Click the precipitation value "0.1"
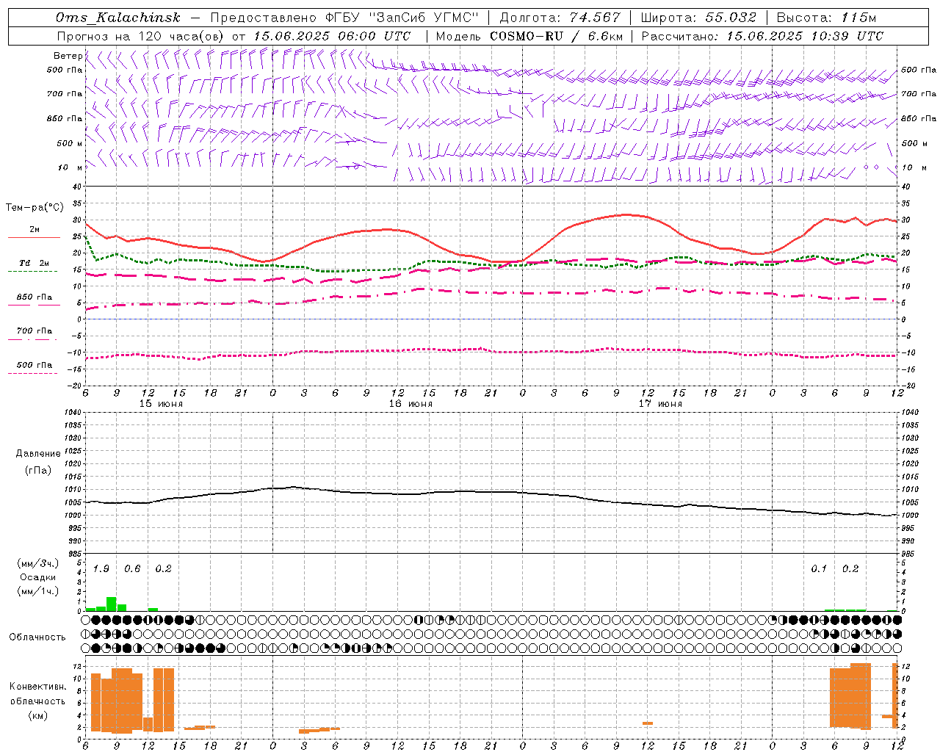The width and height of the screenshot is (940, 752). [819, 569]
